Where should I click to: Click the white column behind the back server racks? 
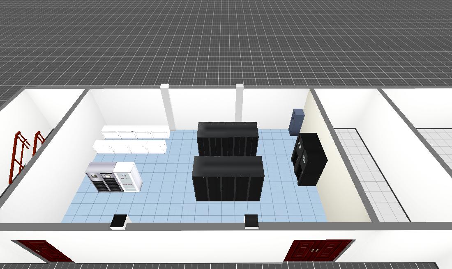coord(239,103)
